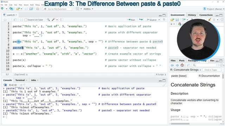Switch to the Plots tab

click(182, 61)
